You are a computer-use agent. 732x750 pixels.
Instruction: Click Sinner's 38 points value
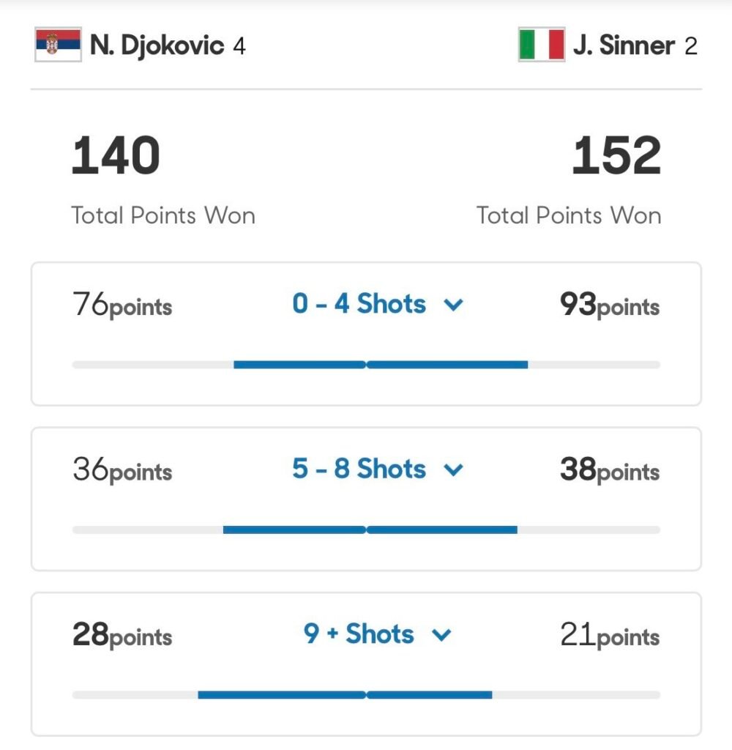pyautogui.click(x=610, y=469)
